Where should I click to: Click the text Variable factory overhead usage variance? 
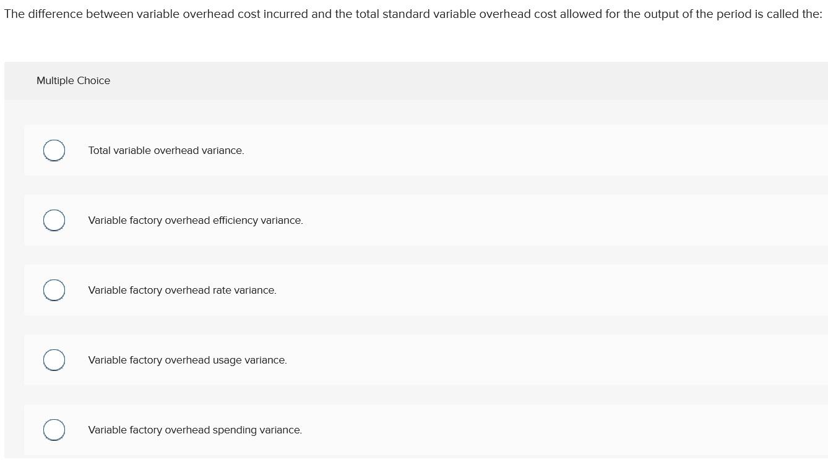188,360
